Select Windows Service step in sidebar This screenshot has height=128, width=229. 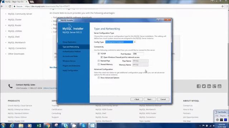tap(69, 61)
